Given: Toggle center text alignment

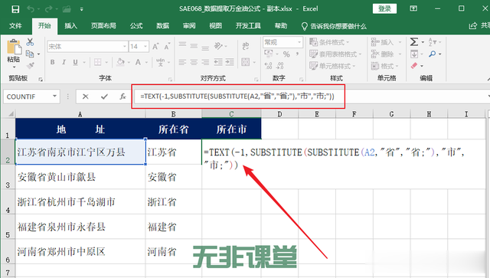Looking at the screenshot, I should (x=194, y=62).
